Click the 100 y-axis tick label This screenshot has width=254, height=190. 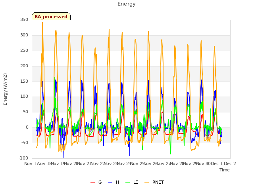point(24,97)
